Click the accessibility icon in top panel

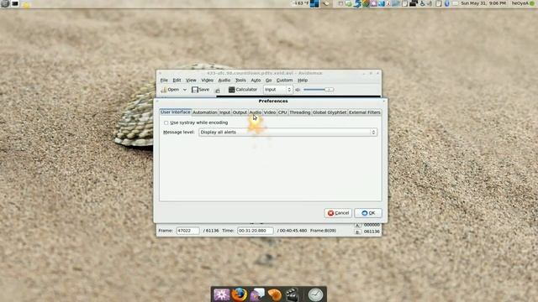coord(422,3)
